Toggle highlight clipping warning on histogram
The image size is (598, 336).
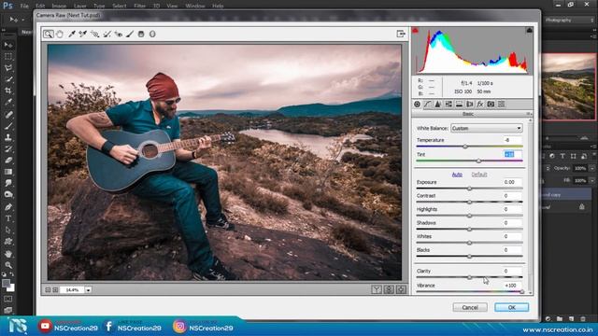530,31
